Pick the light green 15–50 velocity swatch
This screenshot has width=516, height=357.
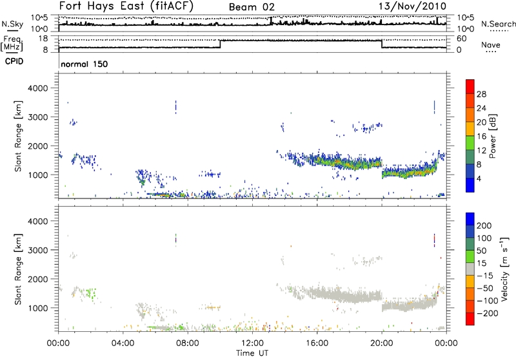point(470,256)
